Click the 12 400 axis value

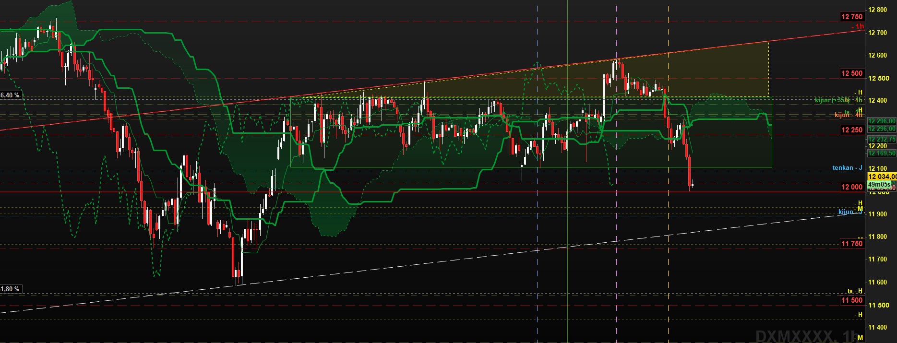[x=878, y=100]
